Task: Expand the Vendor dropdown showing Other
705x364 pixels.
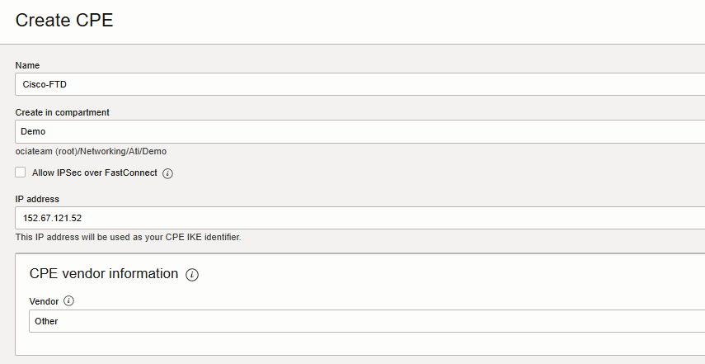Action: (366, 321)
